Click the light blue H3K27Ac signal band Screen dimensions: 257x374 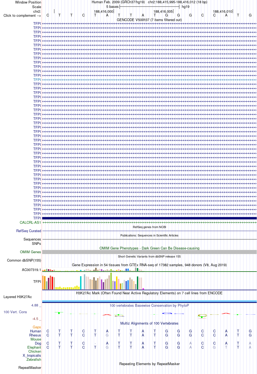(x=149, y=301)
